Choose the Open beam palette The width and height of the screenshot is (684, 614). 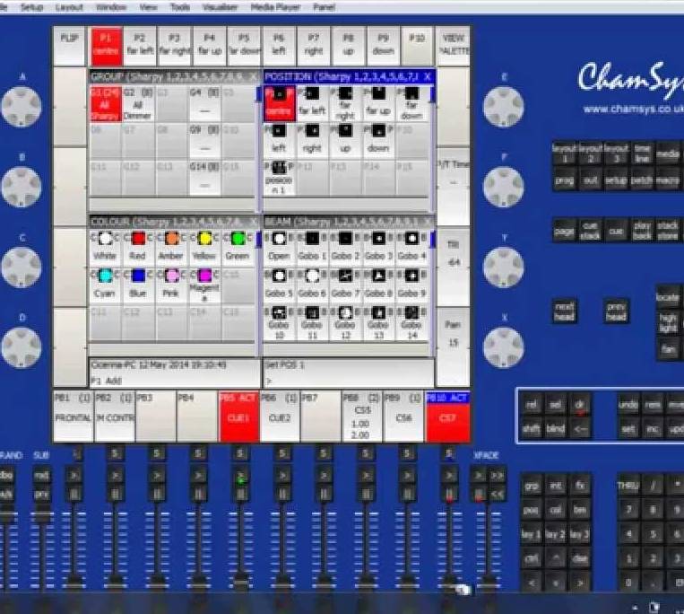click(279, 247)
